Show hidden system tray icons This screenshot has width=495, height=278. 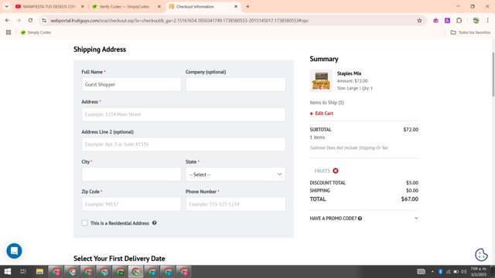click(x=432, y=272)
